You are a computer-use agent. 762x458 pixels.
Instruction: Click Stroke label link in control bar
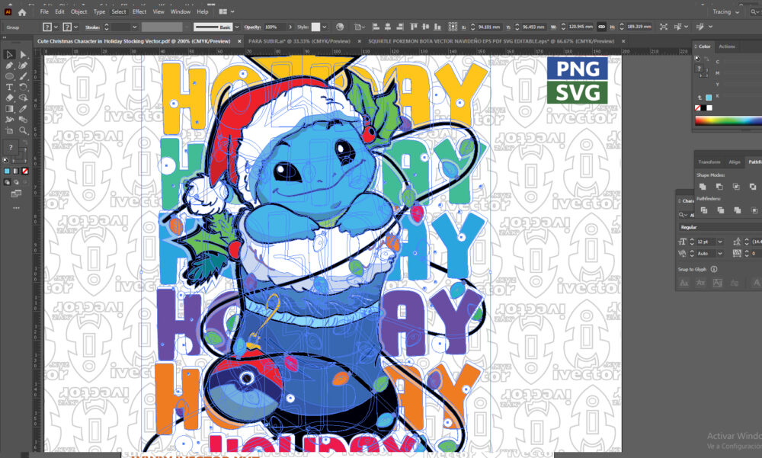(92, 27)
